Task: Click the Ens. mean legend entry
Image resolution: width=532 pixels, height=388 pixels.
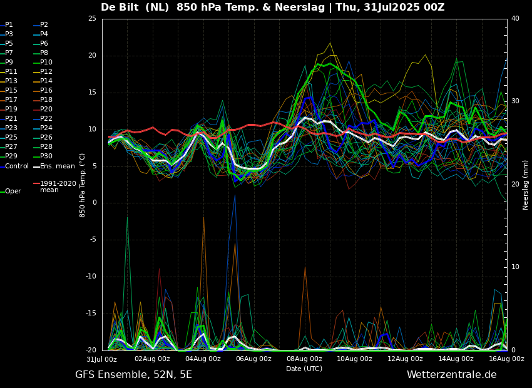Action: click(x=57, y=166)
